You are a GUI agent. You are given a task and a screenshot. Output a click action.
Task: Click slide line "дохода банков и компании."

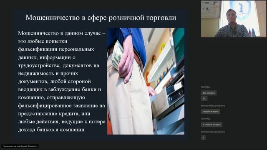[52, 130]
